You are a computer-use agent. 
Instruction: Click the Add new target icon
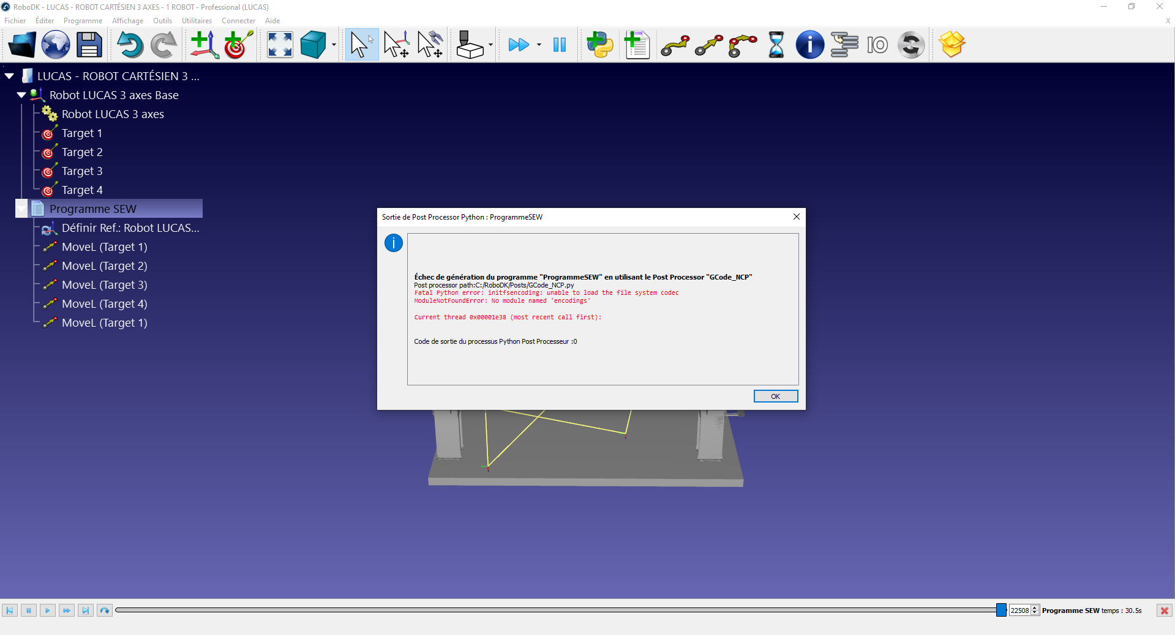(x=238, y=45)
